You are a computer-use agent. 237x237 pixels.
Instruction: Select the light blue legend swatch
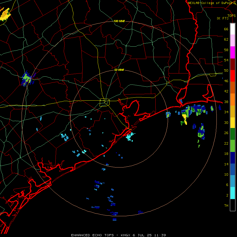click(x=233, y=181)
